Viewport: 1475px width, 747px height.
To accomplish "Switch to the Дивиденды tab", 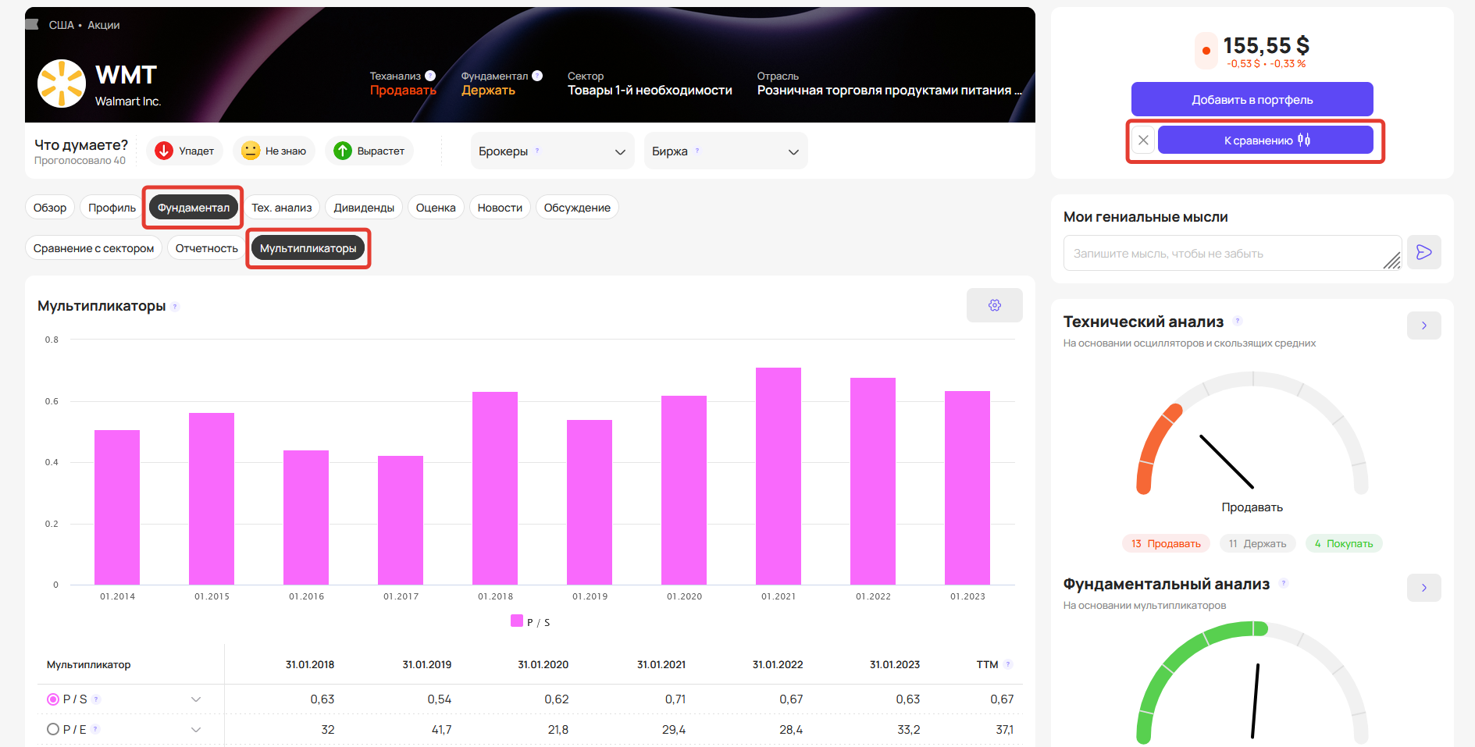I will 364,208.
